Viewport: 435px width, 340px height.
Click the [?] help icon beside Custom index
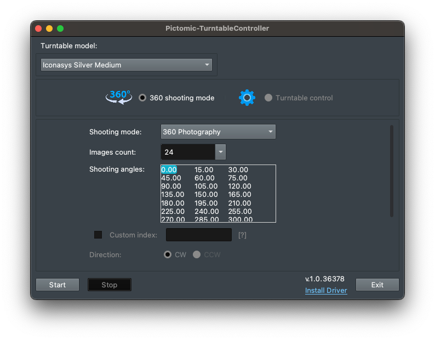tap(242, 235)
